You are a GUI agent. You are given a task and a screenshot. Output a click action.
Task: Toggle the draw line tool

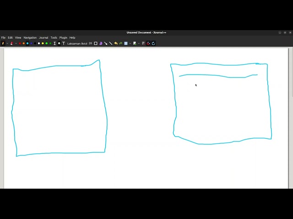tap(111, 43)
